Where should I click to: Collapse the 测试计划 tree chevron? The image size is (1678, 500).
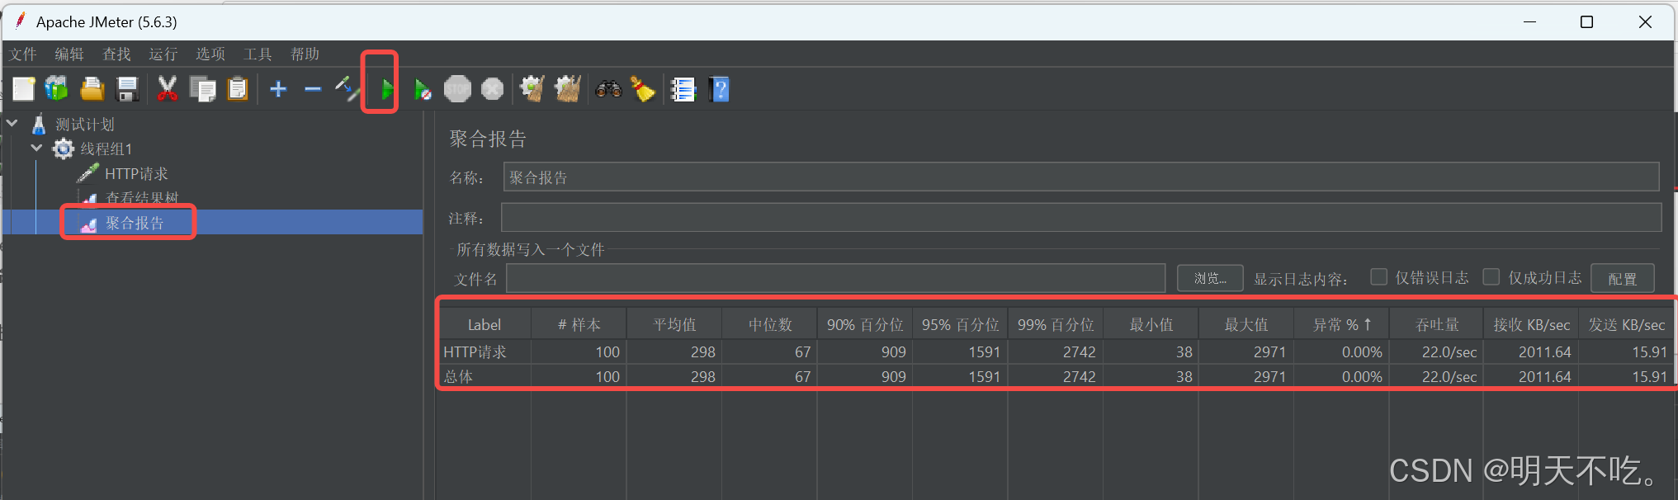12,124
